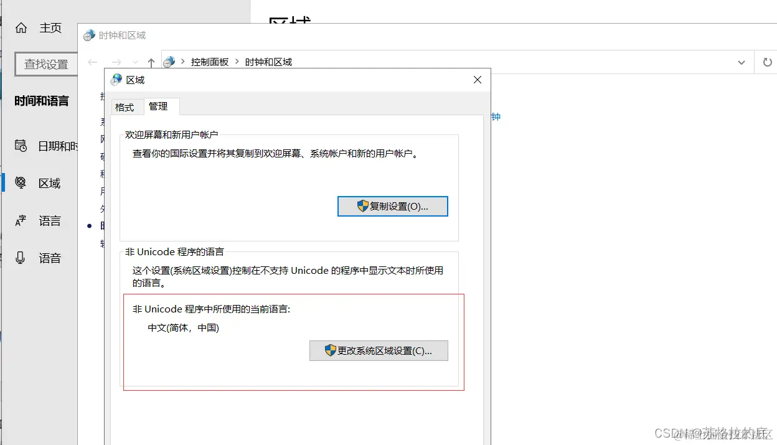Click the clock icon in the address bar breadcrumb
777x445 pixels.
tap(168, 62)
